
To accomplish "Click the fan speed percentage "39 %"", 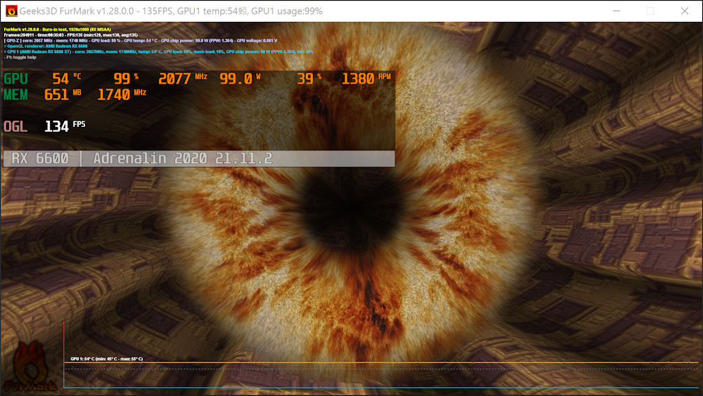I will click(310, 79).
